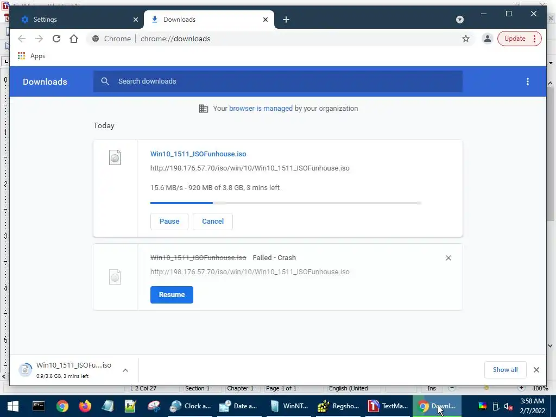Switch to the WinNT taskbar window
The image size is (556, 417).
289,406
